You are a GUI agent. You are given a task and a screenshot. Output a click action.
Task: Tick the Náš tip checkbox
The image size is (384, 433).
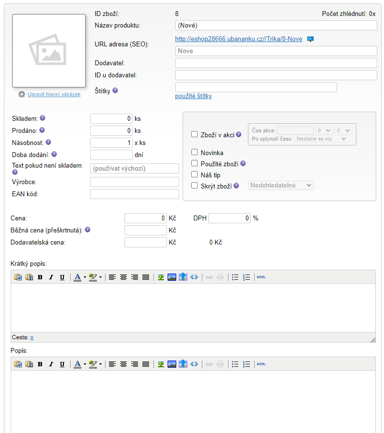195,174
